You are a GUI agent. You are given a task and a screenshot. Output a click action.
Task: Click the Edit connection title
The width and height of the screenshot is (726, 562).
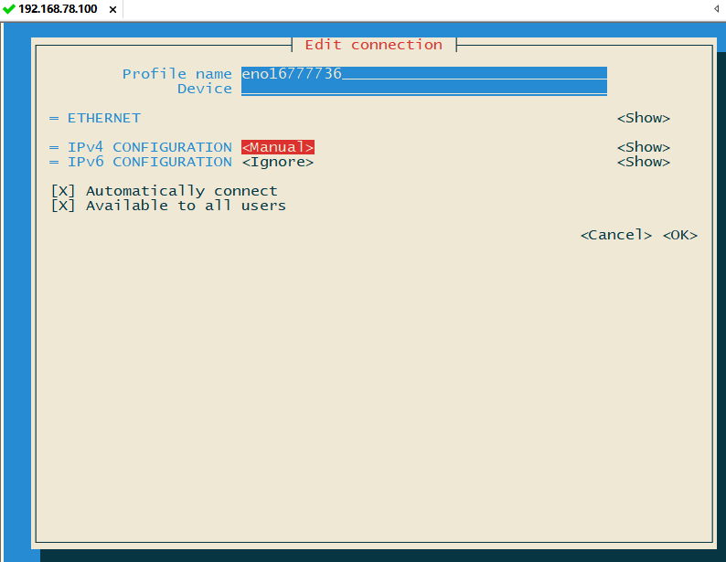pyautogui.click(x=374, y=45)
